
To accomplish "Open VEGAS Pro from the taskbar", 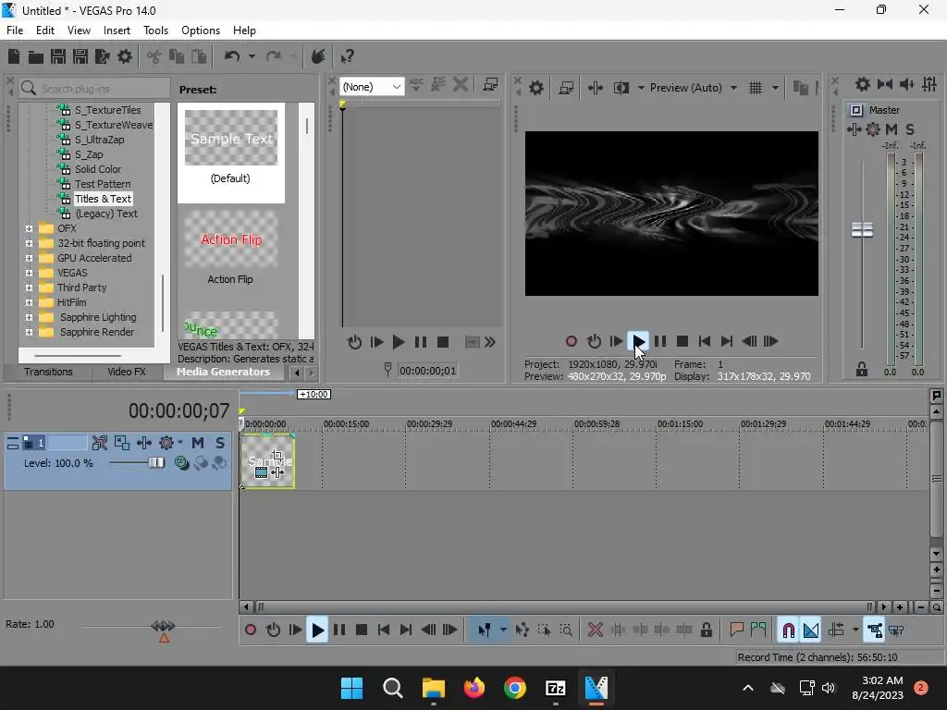I will (596, 688).
